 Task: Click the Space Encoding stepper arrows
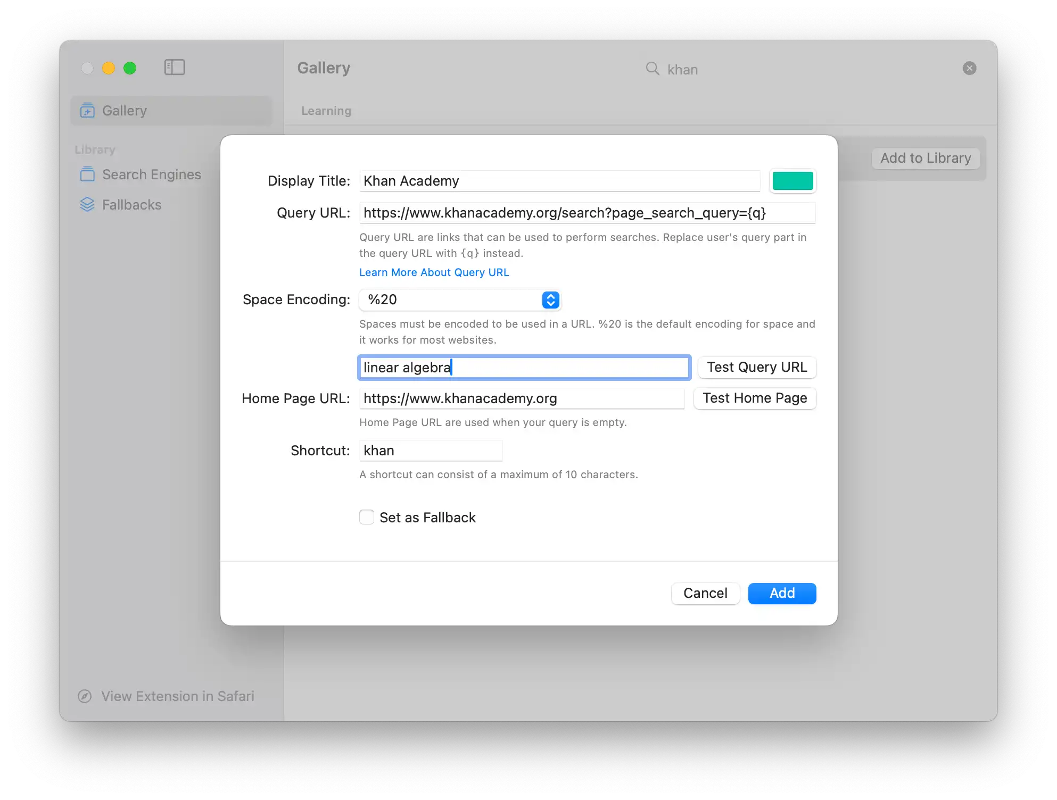[x=550, y=300]
